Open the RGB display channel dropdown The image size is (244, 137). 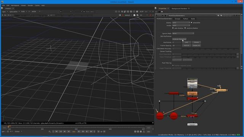point(24,12)
